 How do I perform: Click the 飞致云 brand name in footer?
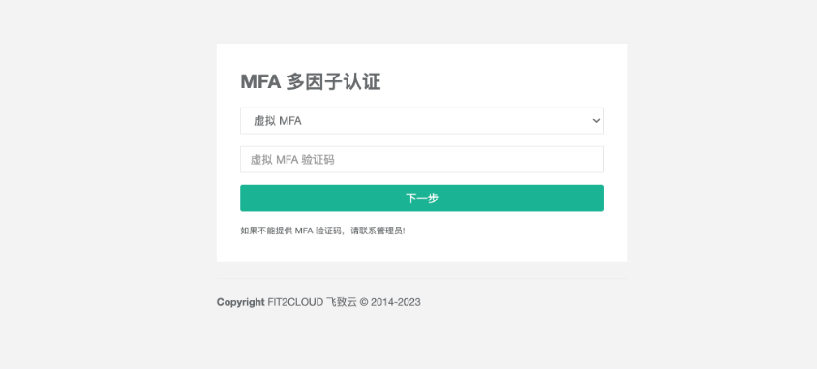click(x=342, y=302)
